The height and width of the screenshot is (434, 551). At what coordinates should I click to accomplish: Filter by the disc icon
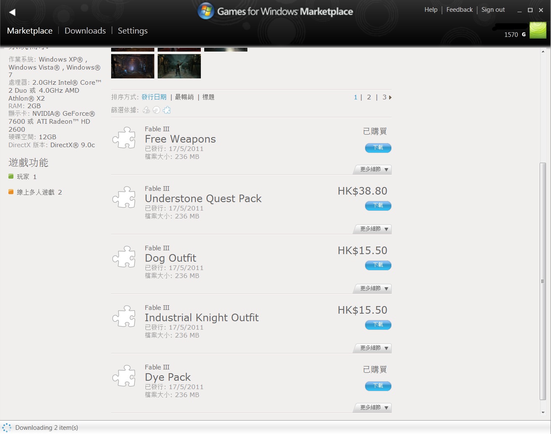[156, 110]
